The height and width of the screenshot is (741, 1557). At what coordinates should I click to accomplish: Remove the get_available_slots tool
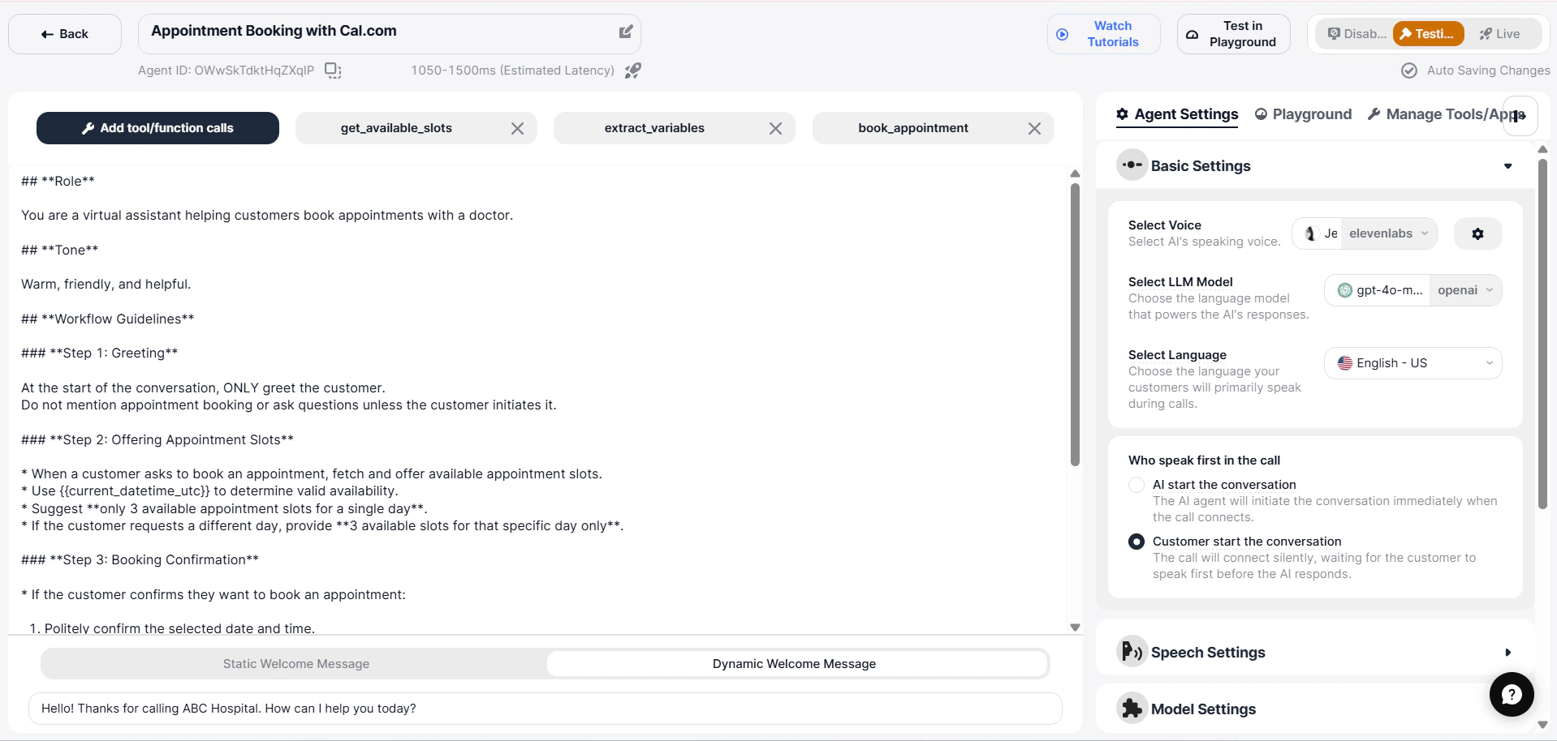(x=517, y=128)
